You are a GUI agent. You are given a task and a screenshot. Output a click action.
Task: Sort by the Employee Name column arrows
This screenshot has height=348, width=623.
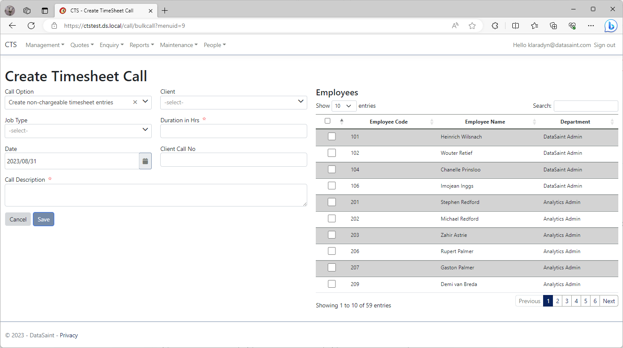pyautogui.click(x=534, y=122)
